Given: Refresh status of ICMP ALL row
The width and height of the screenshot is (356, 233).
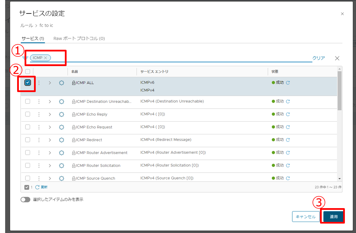Looking at the screenshot, I should click(x=288, y=83).
